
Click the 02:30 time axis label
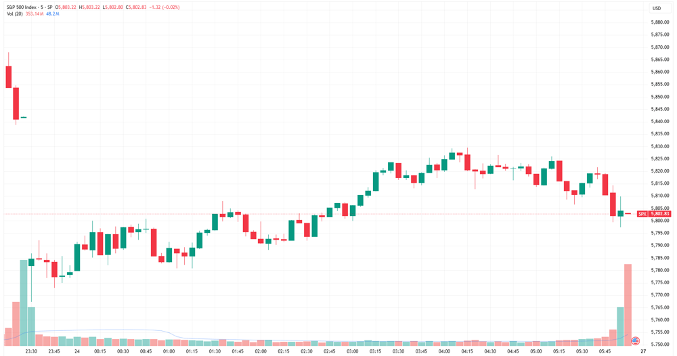(307, 351)
